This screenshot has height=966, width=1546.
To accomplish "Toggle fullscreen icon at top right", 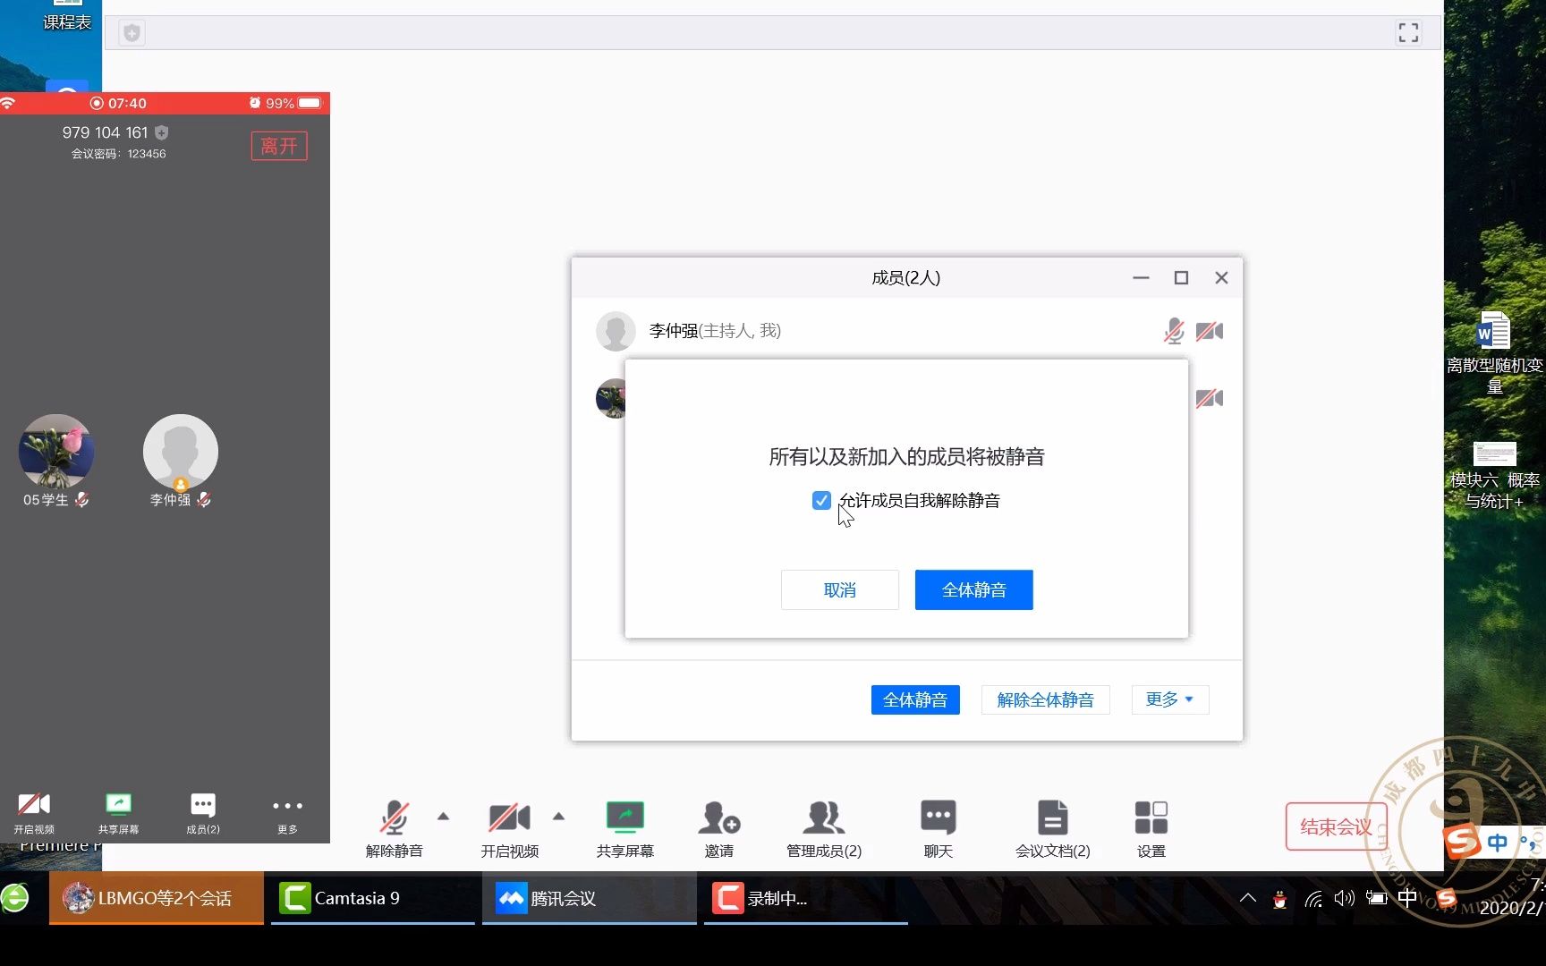I will 1408,33.
